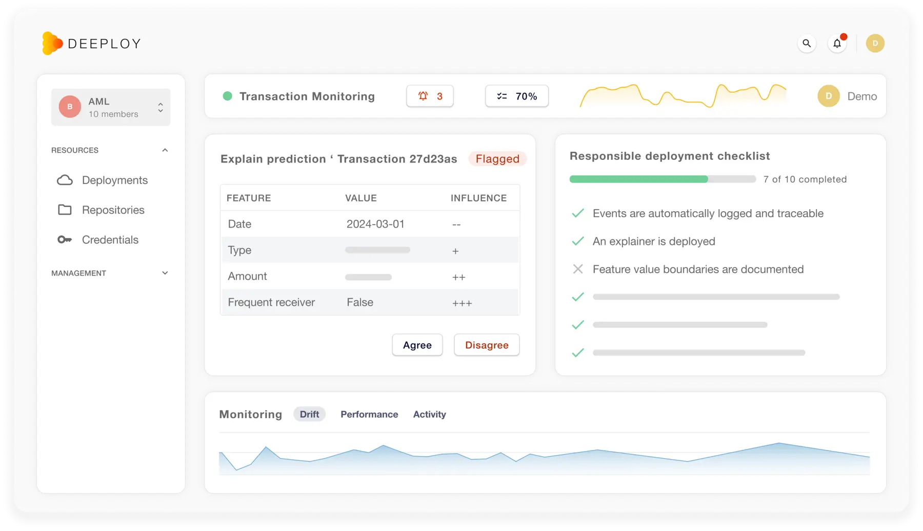The width and height of the screenshot is (923, 531).
Task: Click the Transaction Monitoring title
Action: coord(307,96)
